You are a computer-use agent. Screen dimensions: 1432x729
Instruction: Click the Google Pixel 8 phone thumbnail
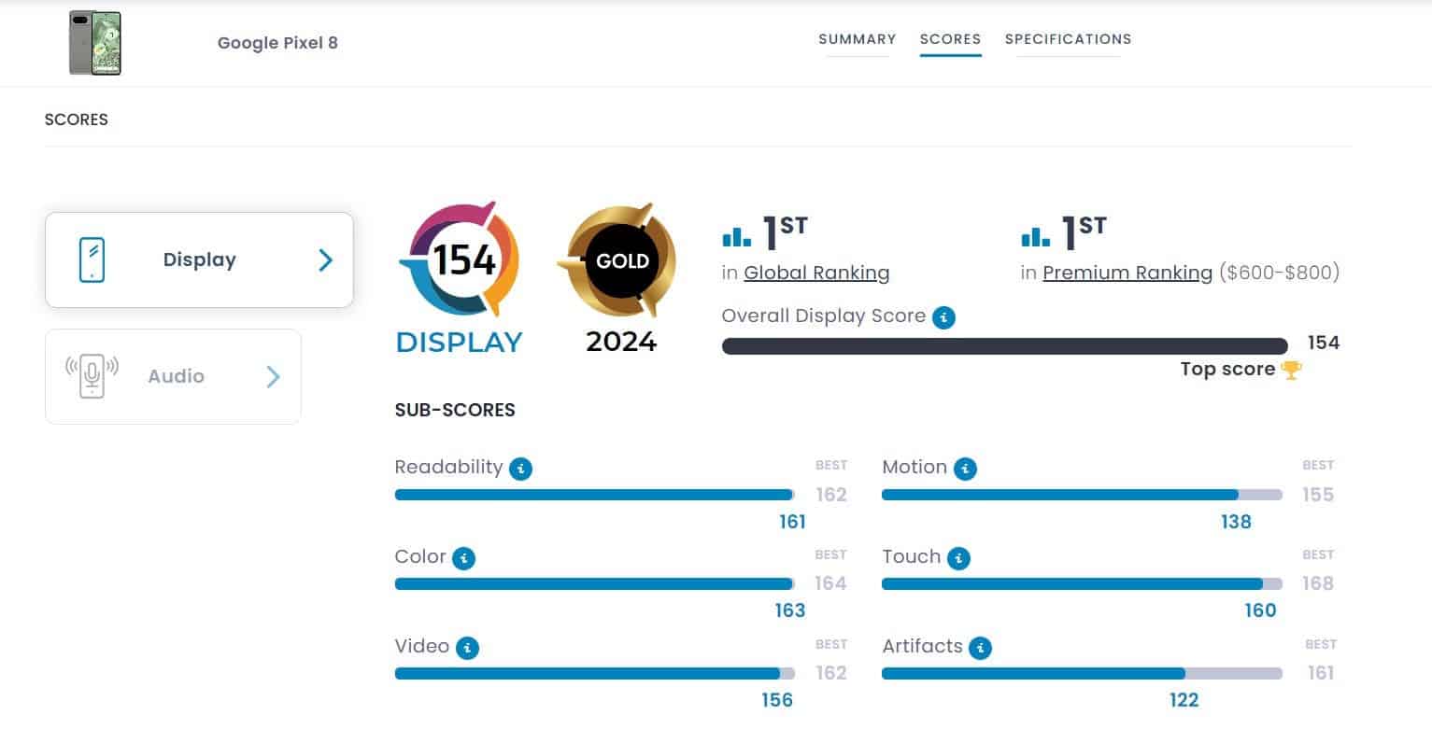tap(95, 43)
